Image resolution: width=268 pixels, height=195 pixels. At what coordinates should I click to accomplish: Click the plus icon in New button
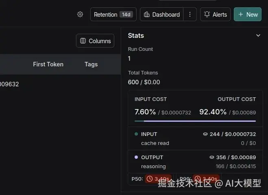tap(241, 14)
